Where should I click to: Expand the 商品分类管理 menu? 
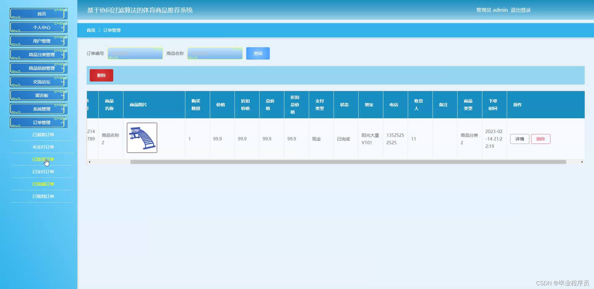tap(39, 54)
